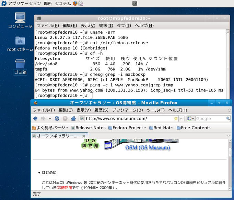Viewport: 234px width, 200px height.
Task: Click Firefox scrollbar up arrow
Action: (x=230, y=141)
